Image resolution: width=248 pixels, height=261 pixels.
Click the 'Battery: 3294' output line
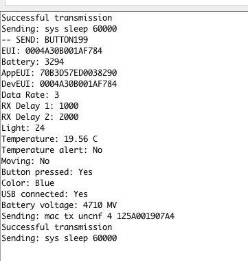(x=33, y=62)
